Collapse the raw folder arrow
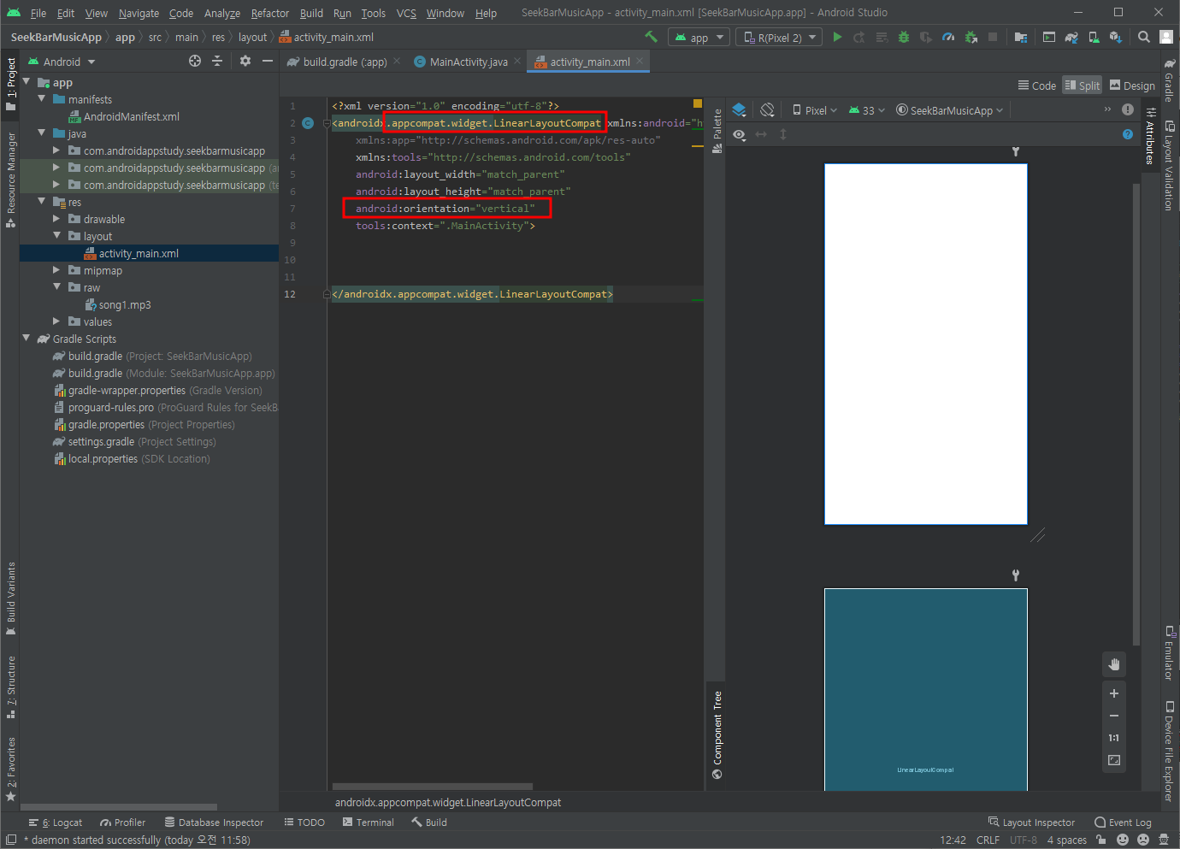 pos(56,287)
